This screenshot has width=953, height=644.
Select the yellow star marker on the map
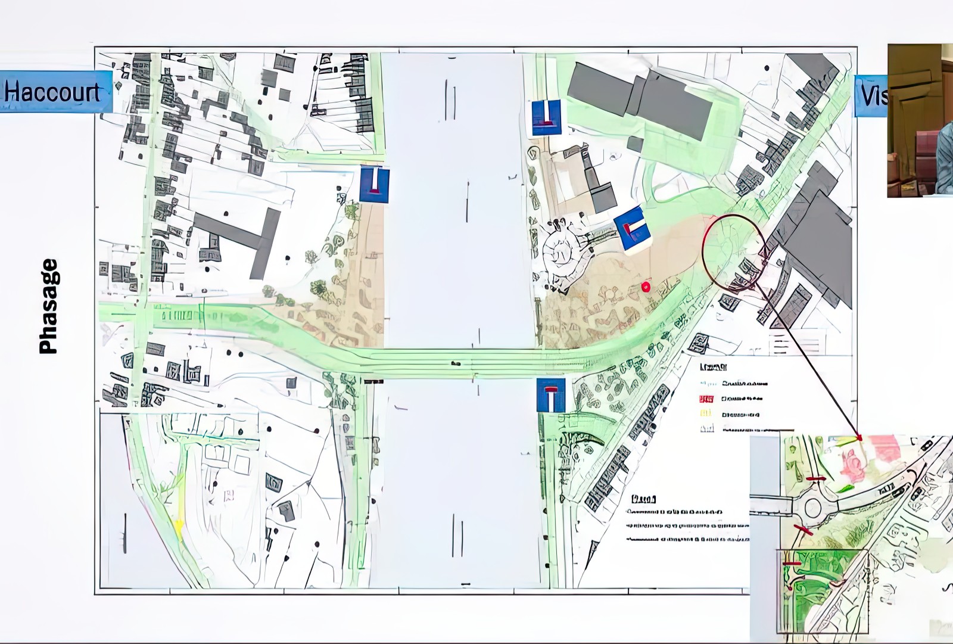[178, 525]
